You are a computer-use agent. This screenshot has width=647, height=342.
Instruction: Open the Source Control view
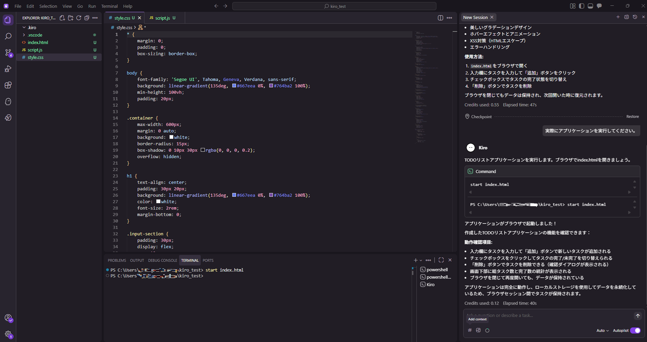point(8,52)
